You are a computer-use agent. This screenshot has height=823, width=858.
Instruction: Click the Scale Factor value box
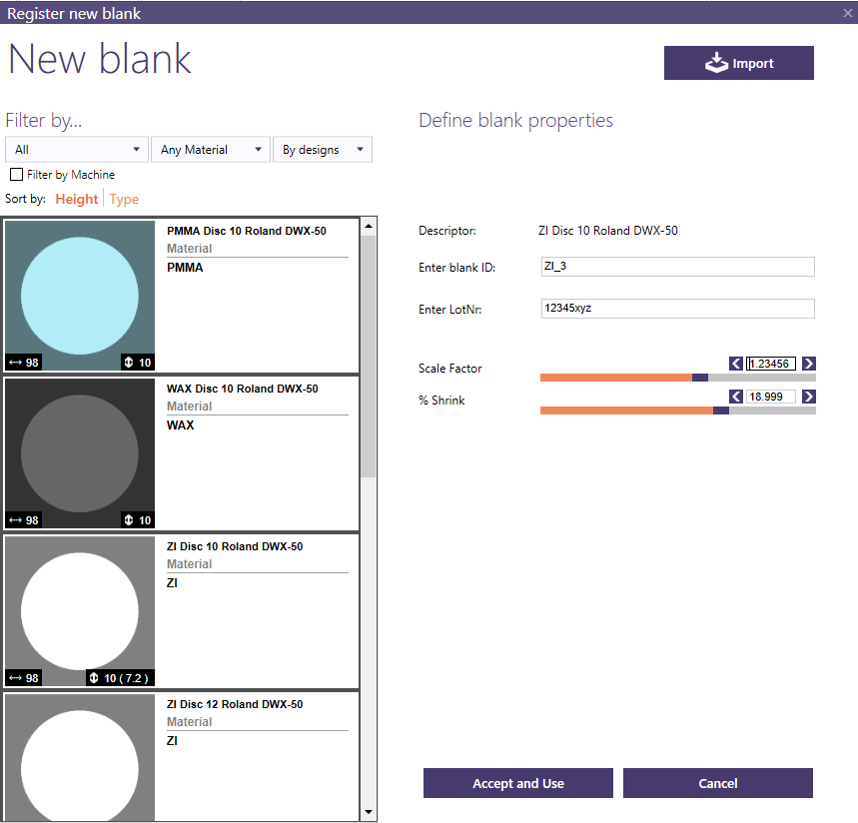tap(771, 364)
